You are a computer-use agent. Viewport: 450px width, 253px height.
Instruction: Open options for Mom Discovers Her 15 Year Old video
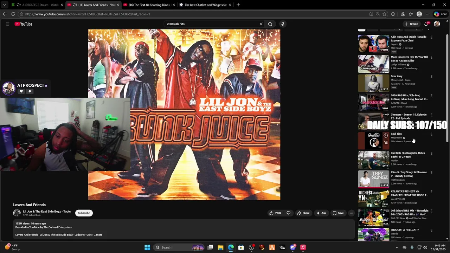432,57
